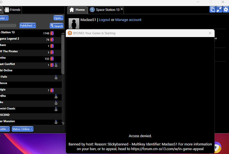This screenshot has width=229, height=154.
Task: Click the players icon beside 7
Action: pyautogui.click(x=52, y=91)
